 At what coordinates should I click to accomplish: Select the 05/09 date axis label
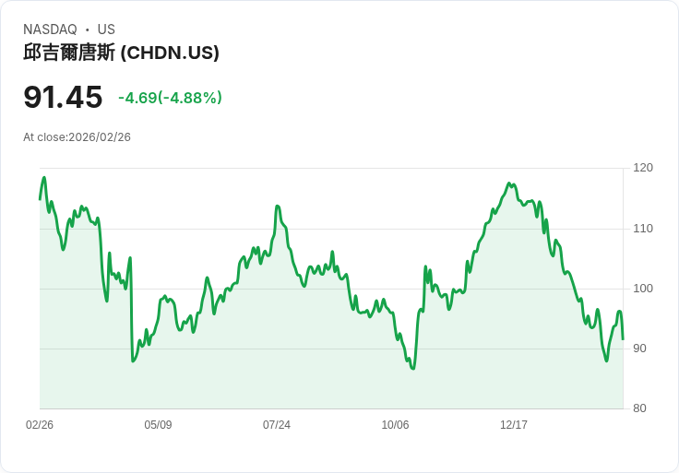pyautogui.click(x=158, y=425)
